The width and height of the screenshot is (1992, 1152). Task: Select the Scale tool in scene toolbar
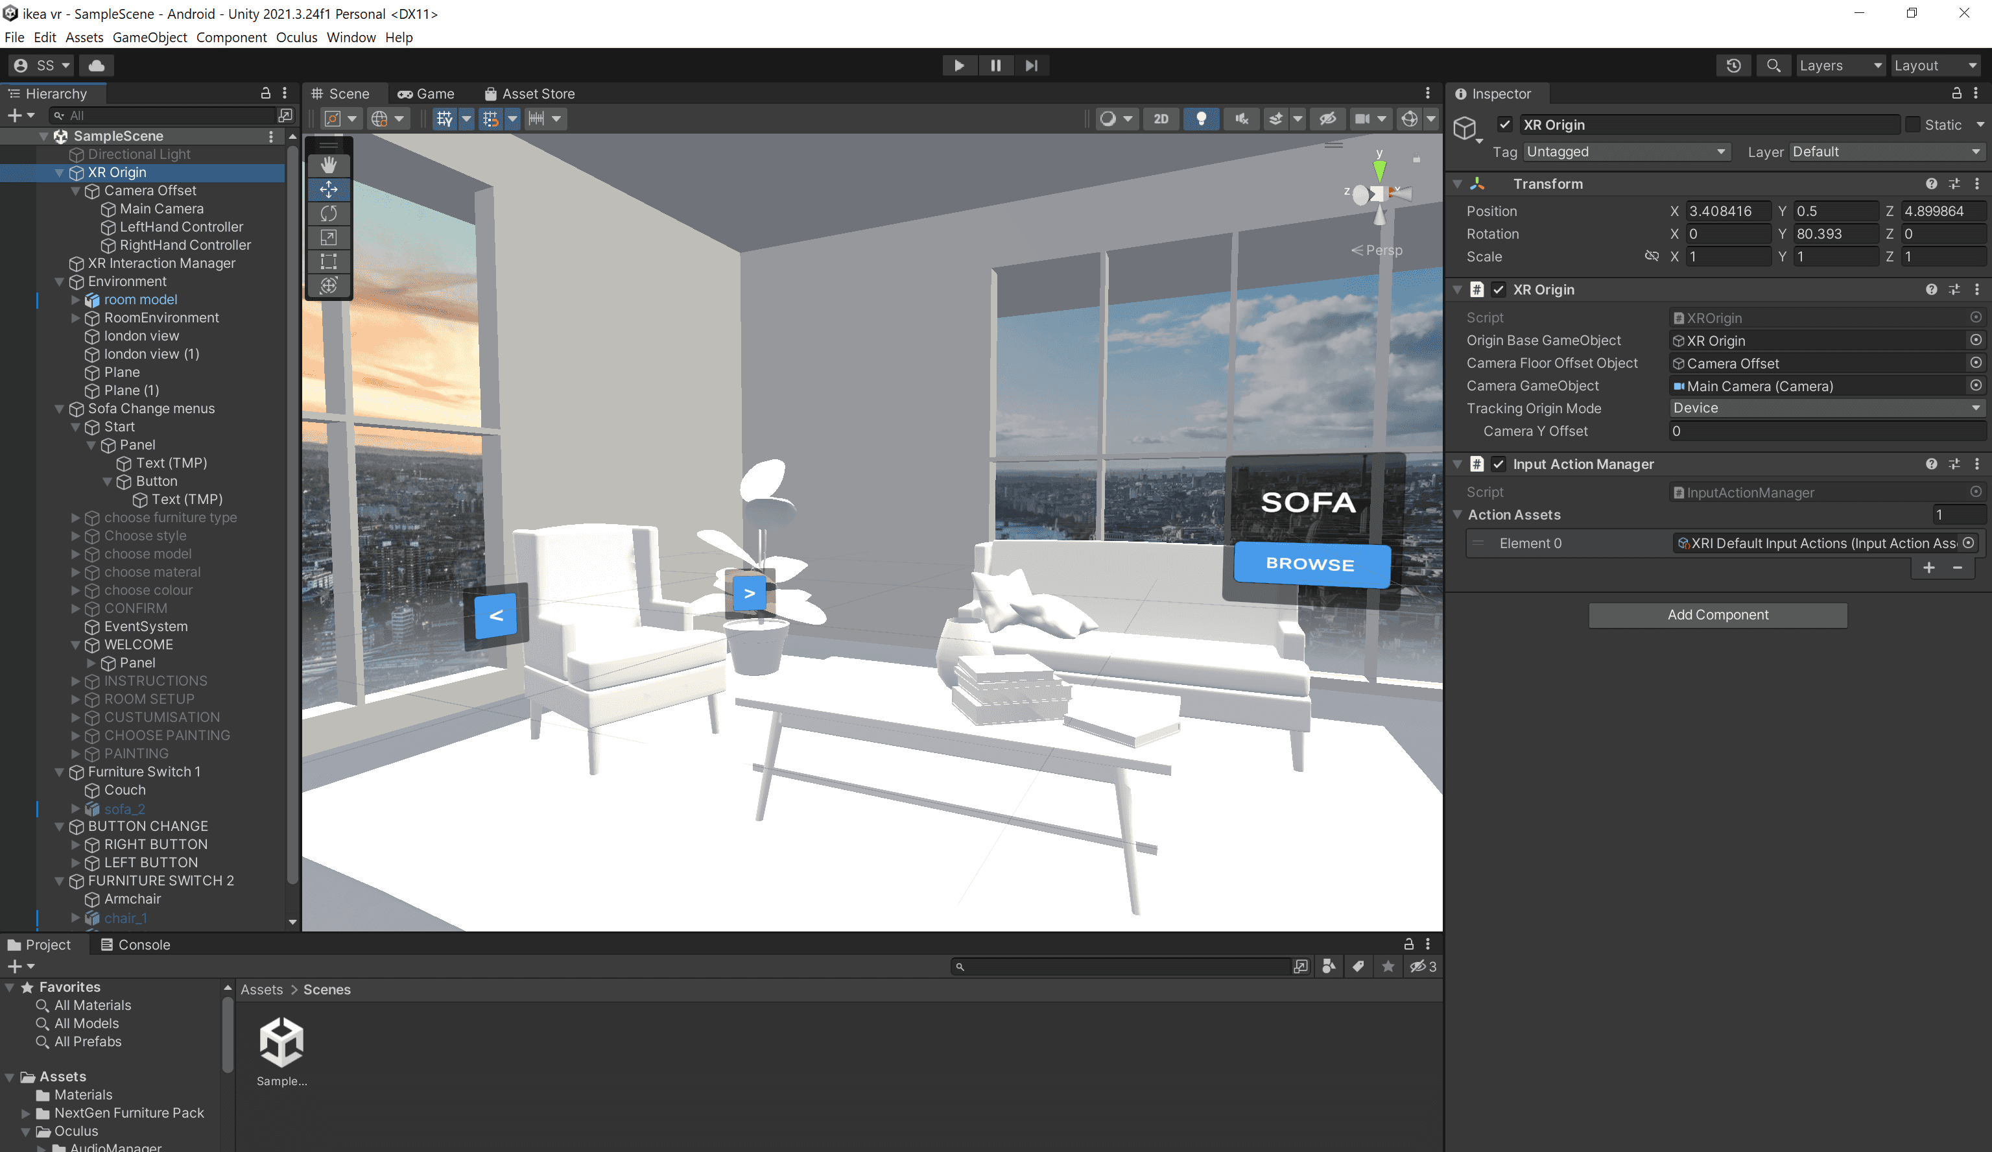[328, 236]
